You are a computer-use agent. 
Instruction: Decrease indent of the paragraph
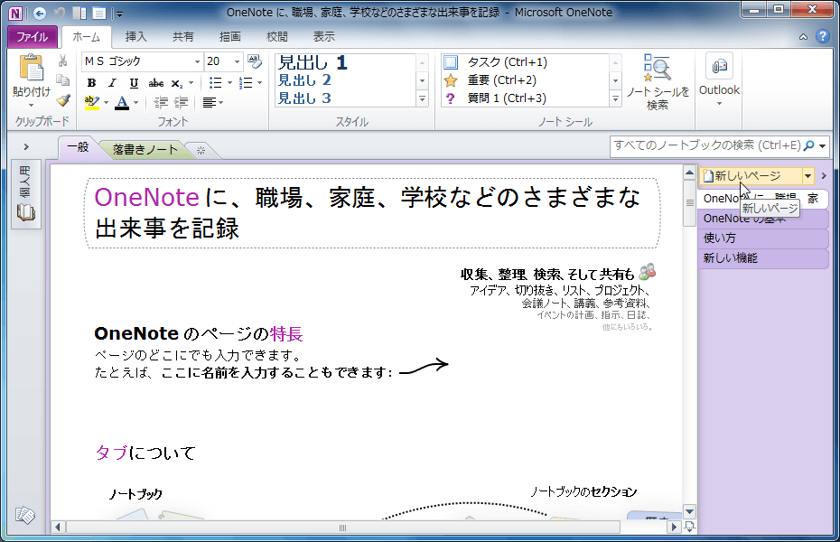click(161, 102)
